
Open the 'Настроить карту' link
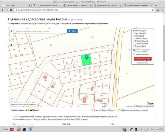(142, 63)
